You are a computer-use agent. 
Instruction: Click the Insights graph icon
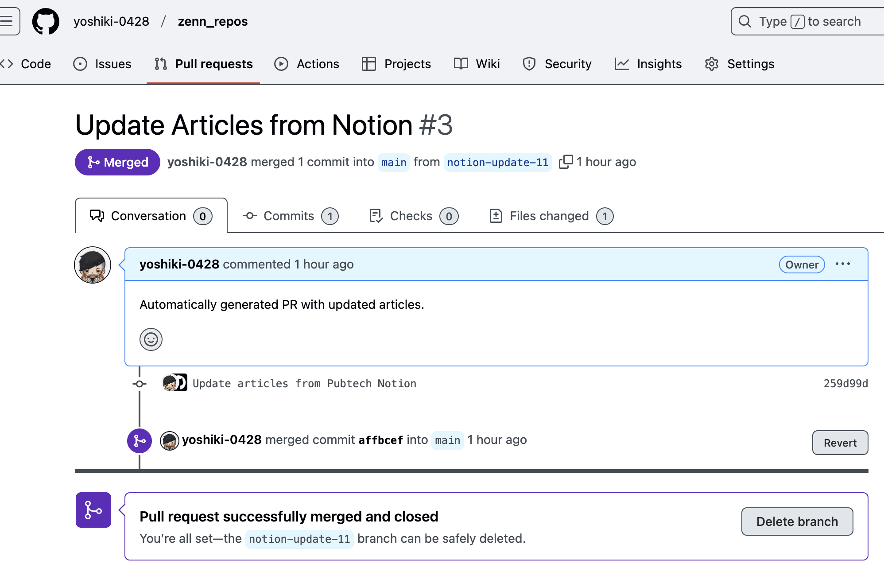(x=622, y=64)
